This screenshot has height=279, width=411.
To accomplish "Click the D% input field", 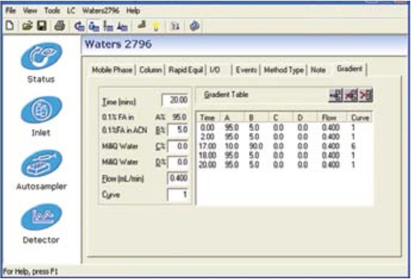I will (178, 162).
